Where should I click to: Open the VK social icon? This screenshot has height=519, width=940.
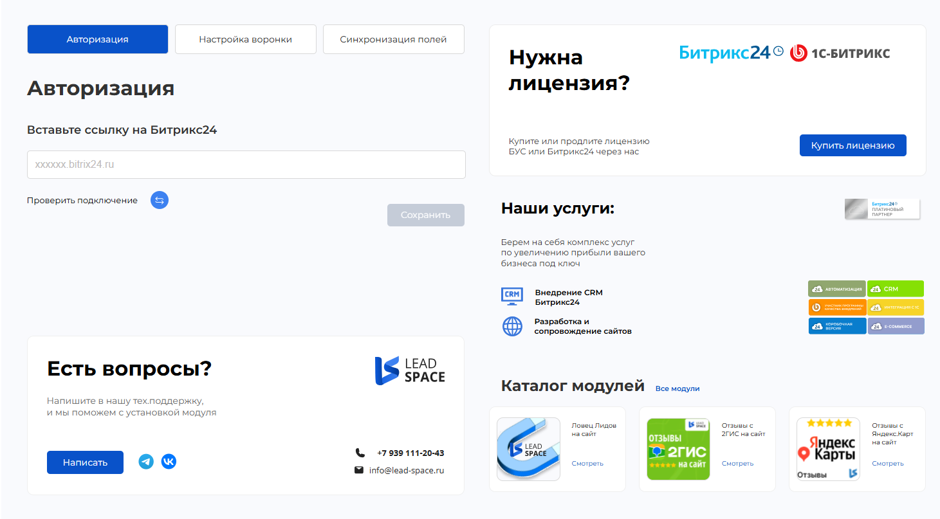169,462
